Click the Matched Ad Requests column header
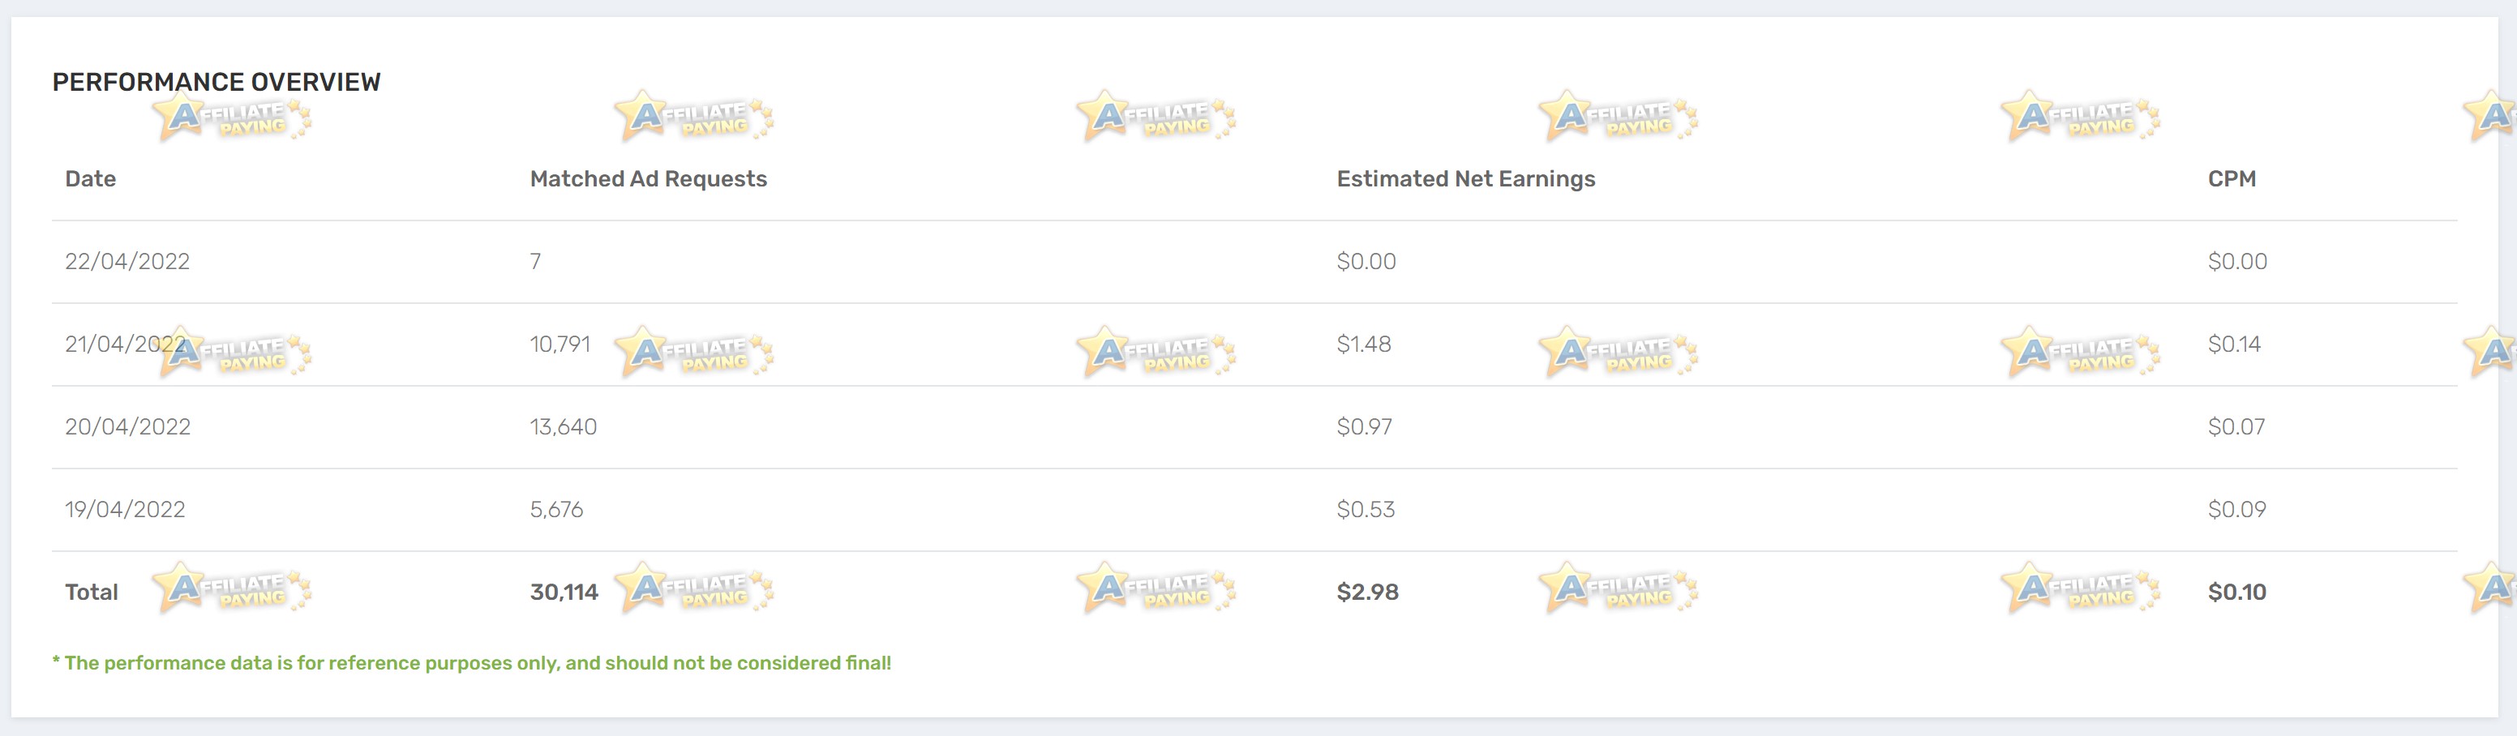 [x=648, y=178]
